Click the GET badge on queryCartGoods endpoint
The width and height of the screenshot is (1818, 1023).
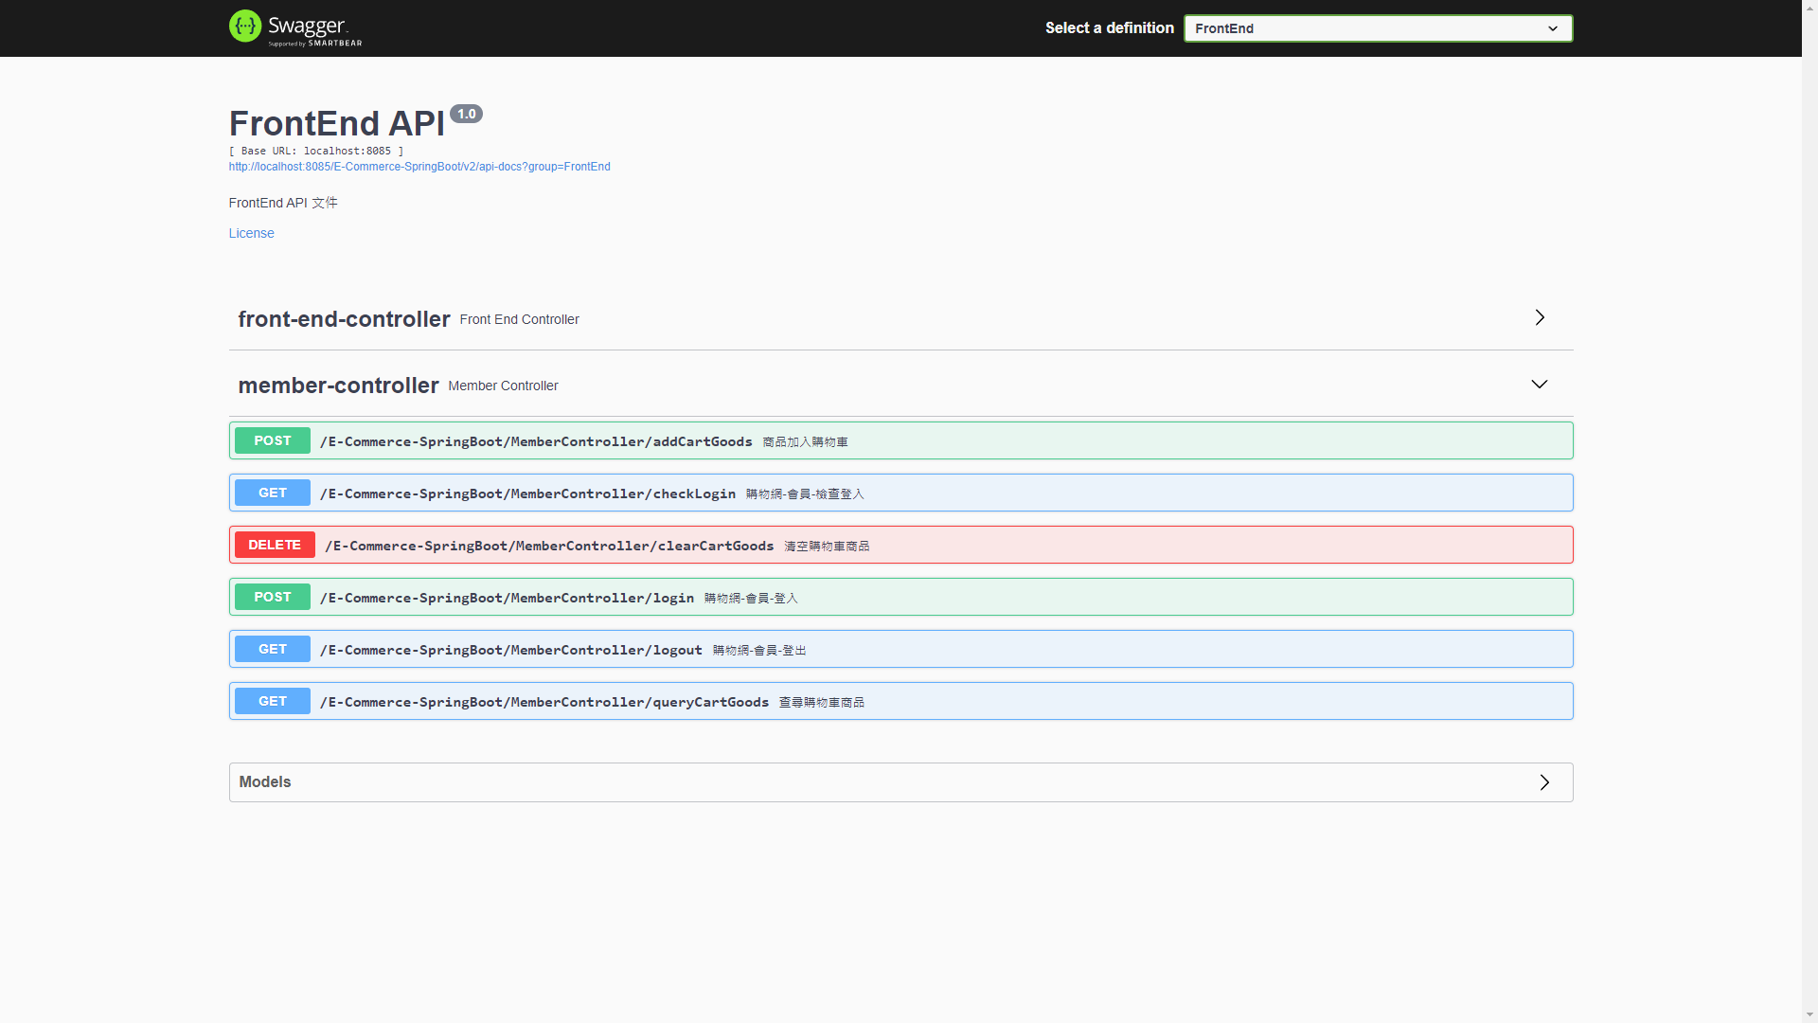tap(272, 700)
